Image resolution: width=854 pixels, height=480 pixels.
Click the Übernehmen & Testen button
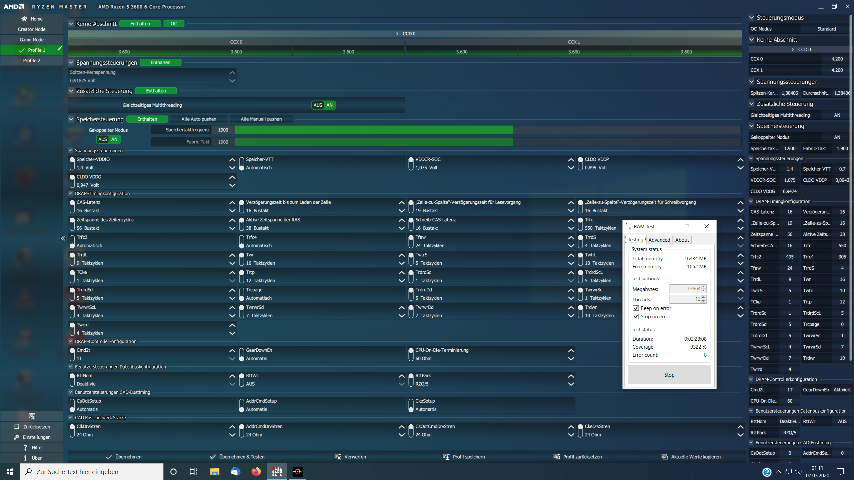point(237,457)
